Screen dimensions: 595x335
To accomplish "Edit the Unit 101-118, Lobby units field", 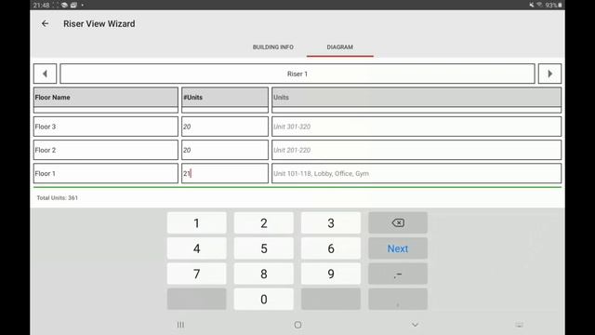I will coord(416,174).
